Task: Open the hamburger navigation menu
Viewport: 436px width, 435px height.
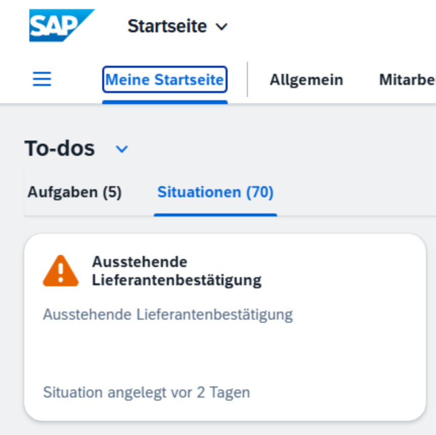Action: (x=42, y=79)
